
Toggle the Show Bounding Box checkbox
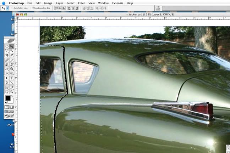[32, 8]
